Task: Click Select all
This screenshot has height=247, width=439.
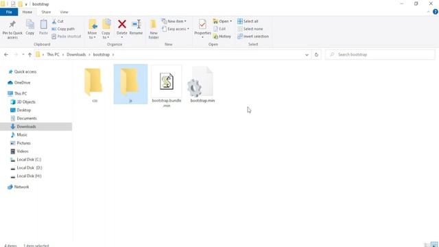Action: tap(248, 21)
